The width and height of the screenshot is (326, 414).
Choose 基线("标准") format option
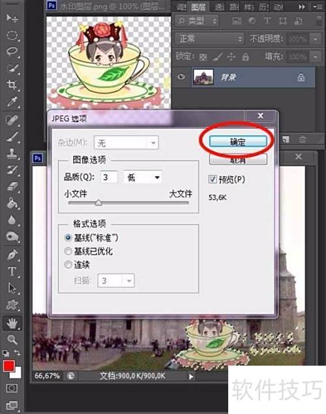(68, 238)
